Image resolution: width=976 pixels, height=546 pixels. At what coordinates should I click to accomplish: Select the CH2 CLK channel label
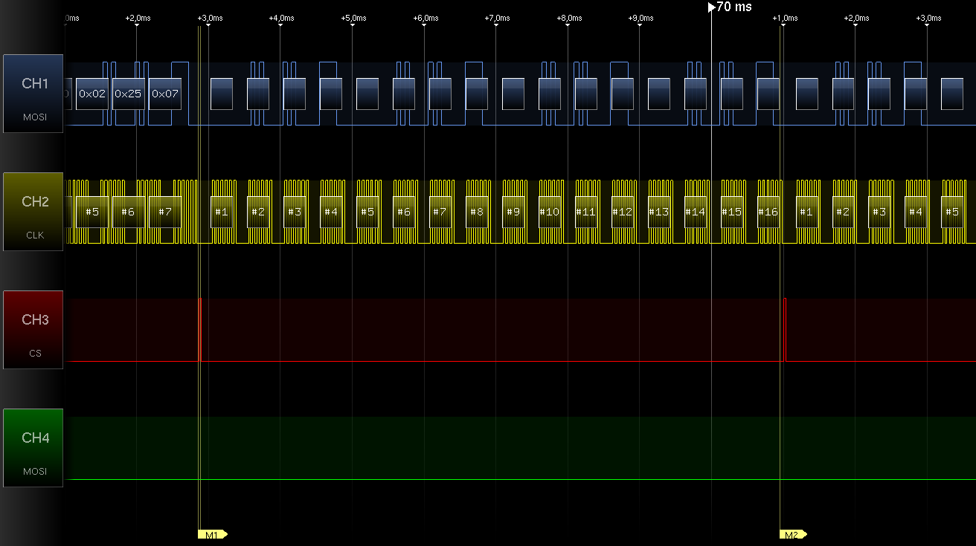(x=33, y=212)
